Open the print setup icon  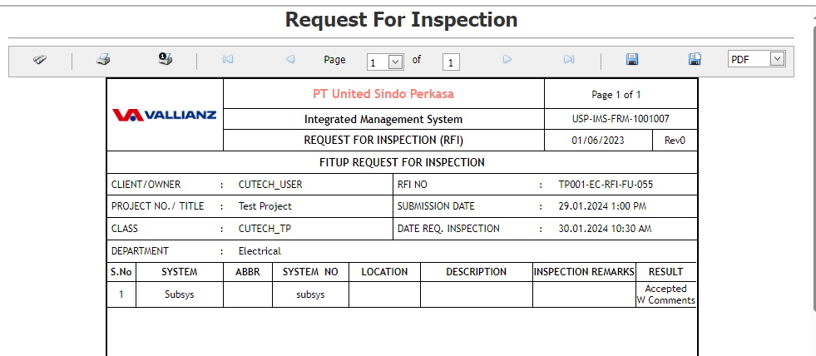165,60
